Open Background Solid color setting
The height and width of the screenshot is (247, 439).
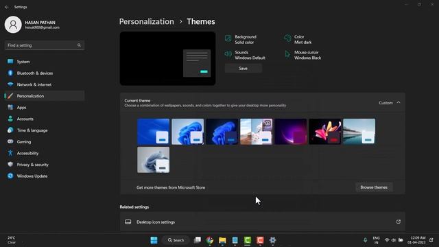pos(241,40)
